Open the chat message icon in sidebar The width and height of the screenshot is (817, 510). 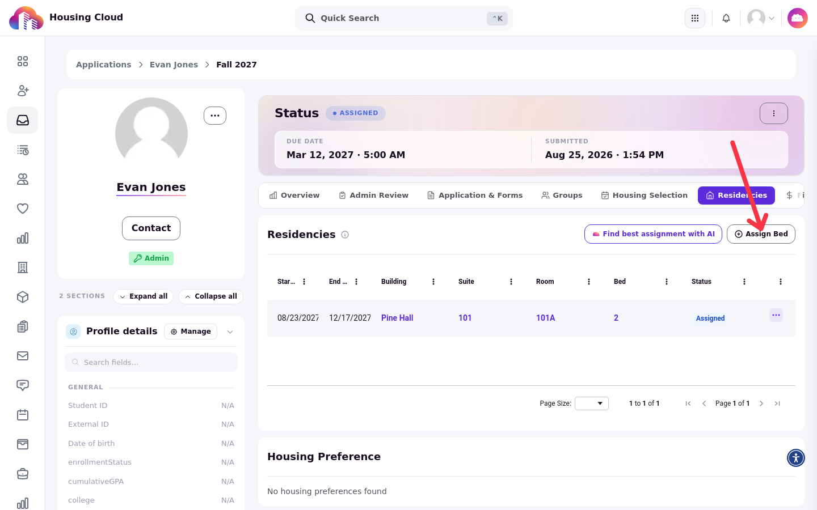click(23, 385)
